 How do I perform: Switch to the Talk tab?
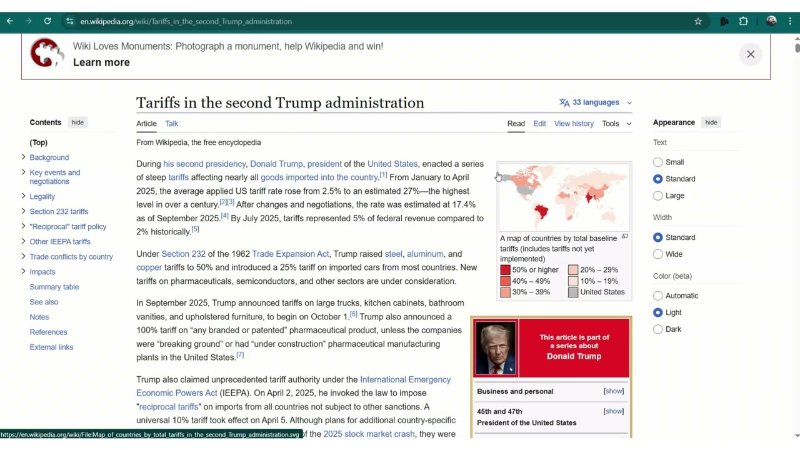172,124
